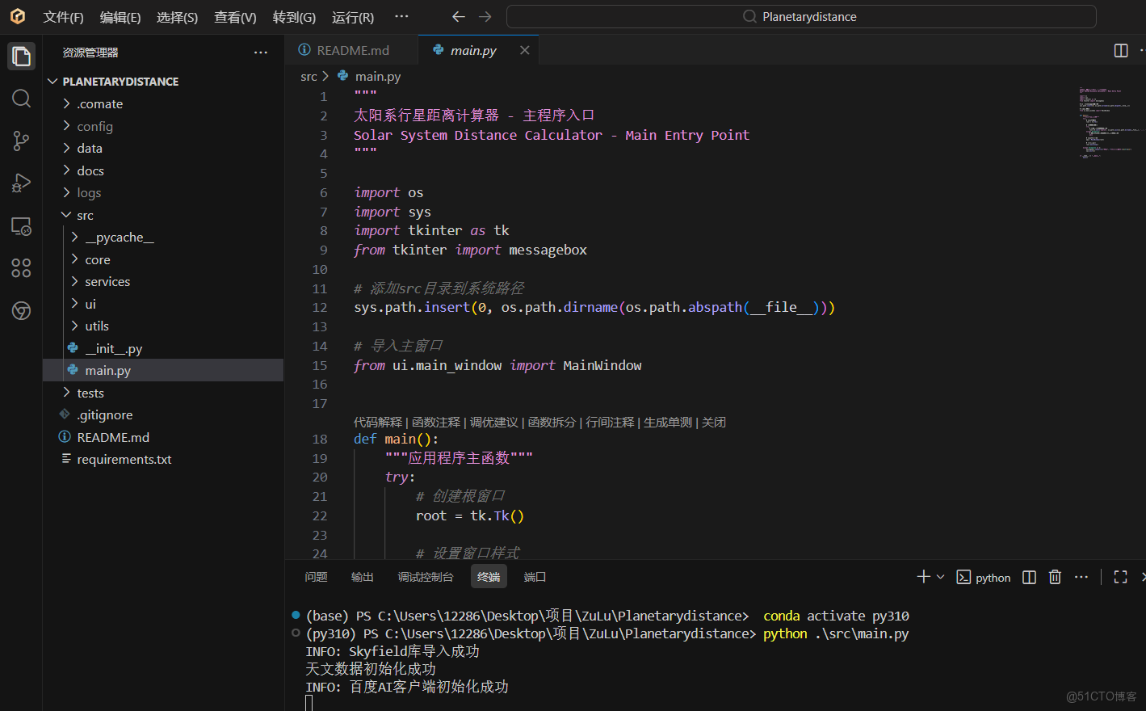Open the 运行(R) menu
Viewport: 1146px width, 711px height.
(x=352, y=17)
